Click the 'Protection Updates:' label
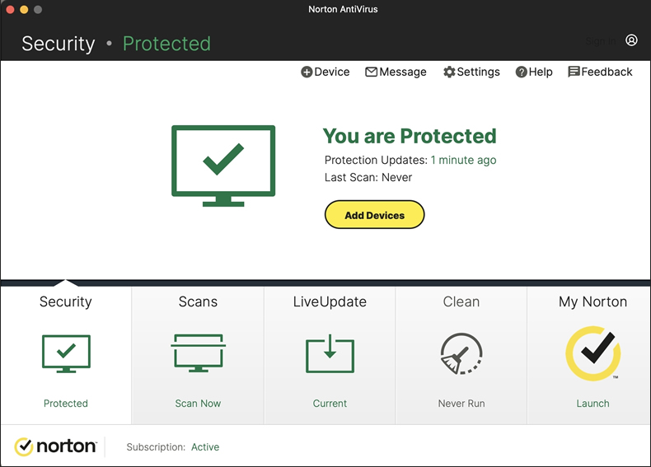 376,161
